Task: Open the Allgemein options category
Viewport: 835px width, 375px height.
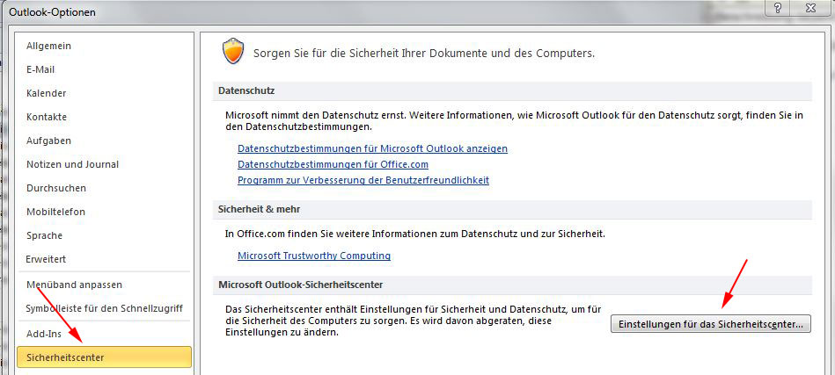Action: pyautogui.click(x=48, y=46)
